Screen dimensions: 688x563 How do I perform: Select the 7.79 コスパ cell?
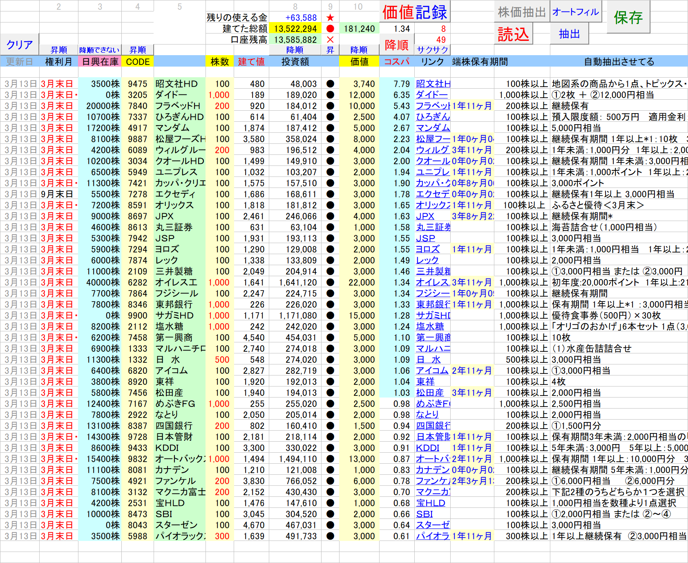397,84
